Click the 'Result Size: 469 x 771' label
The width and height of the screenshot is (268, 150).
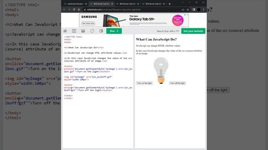click(x=168, y=31)
